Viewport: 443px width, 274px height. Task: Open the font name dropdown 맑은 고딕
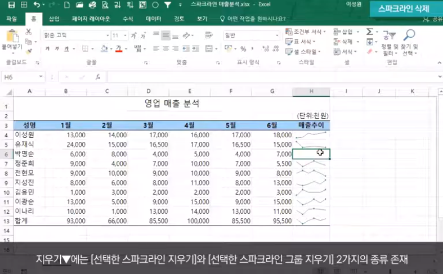pos(108,35)
